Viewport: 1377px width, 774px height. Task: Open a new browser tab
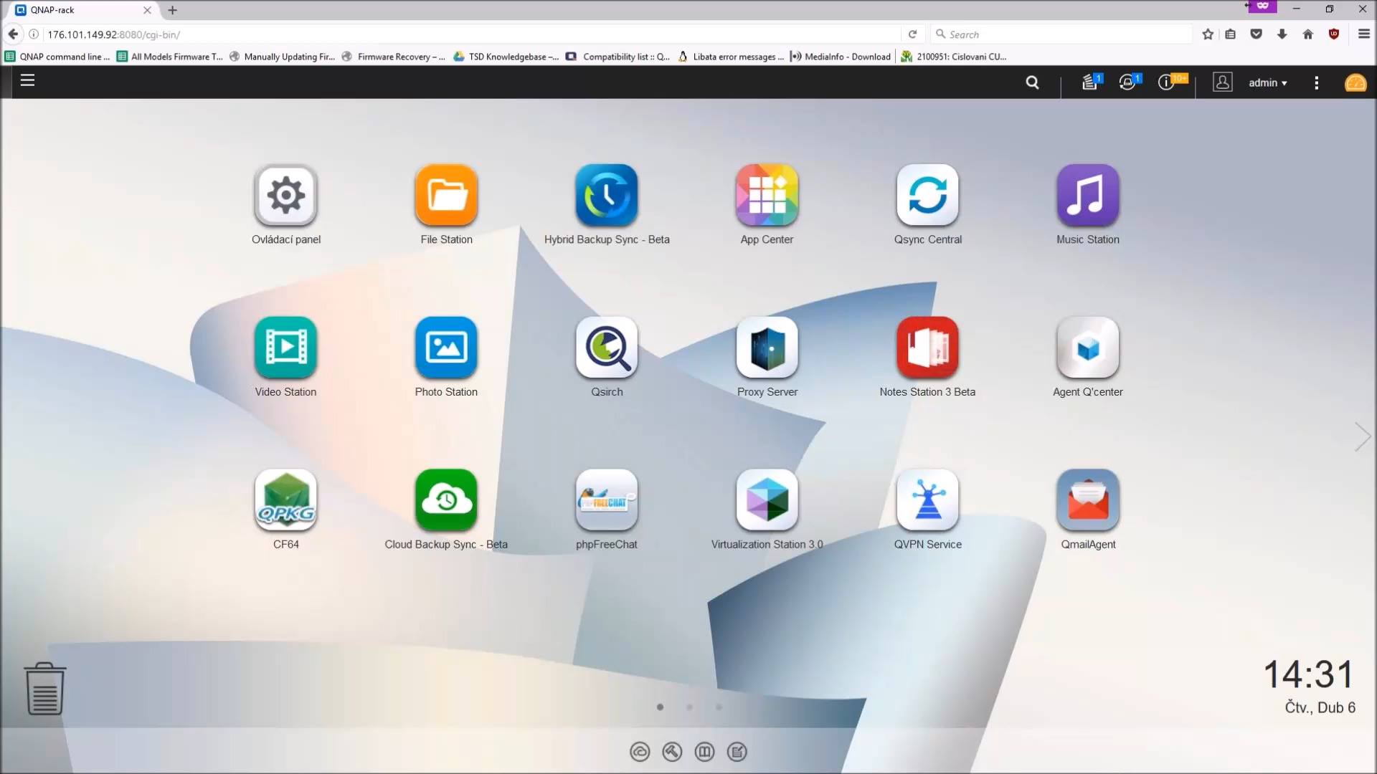[x=172, y=10]
